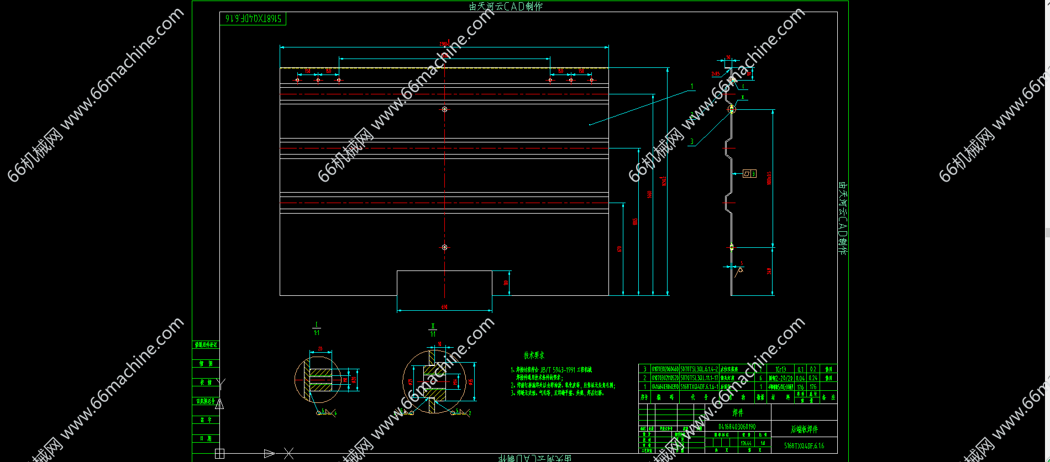The image size is (1050, 462).
Task: Click the 0.24 total weight cell
Action: click(813, 378)
